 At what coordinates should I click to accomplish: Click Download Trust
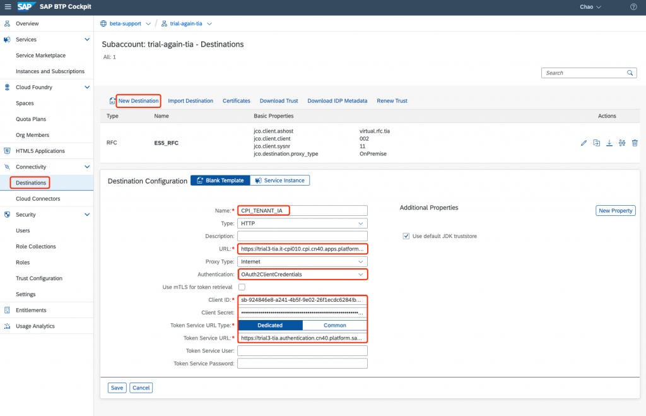pyautogui.click(x=279, y=101)
